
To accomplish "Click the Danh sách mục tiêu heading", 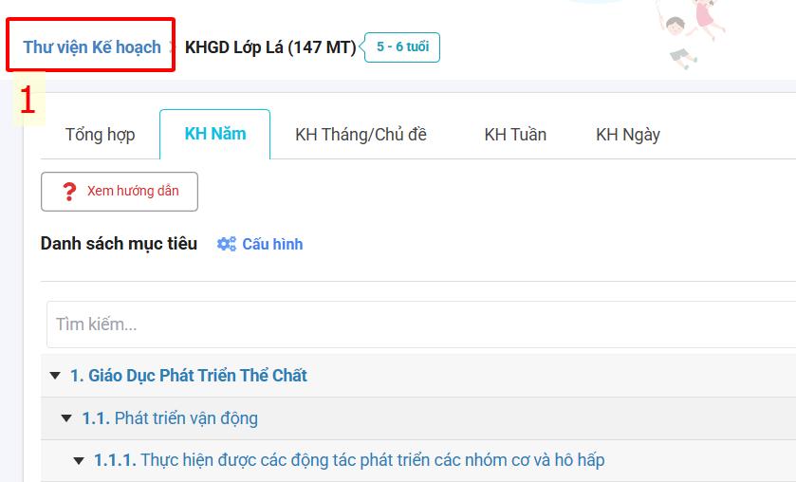I will coord(119,244).
